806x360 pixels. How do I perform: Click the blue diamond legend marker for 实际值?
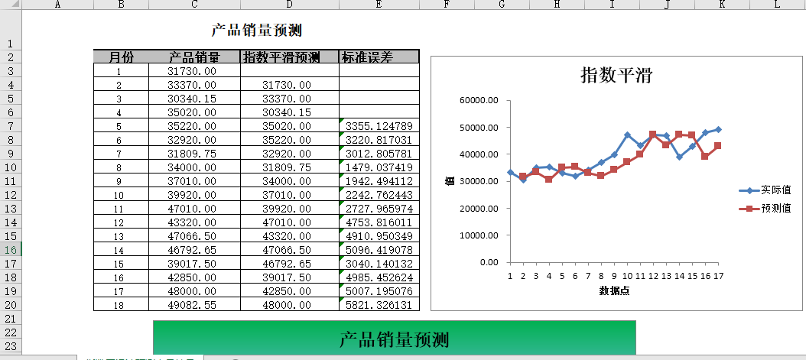pos(749,191)
